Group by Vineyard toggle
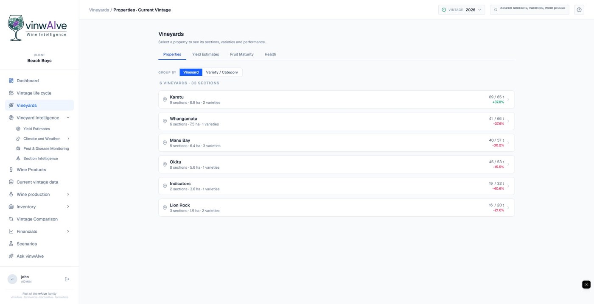594x304 pixels. pos(191,73)
